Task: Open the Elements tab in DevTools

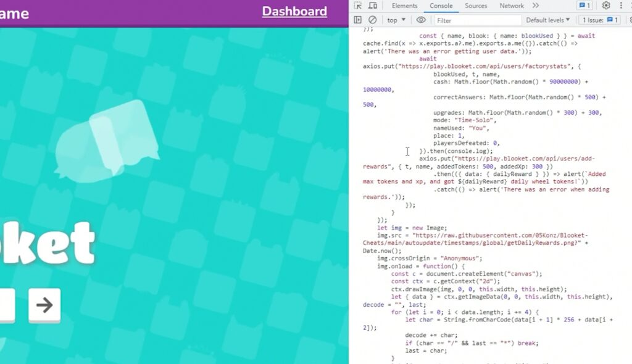Action: tap(404, 6)
